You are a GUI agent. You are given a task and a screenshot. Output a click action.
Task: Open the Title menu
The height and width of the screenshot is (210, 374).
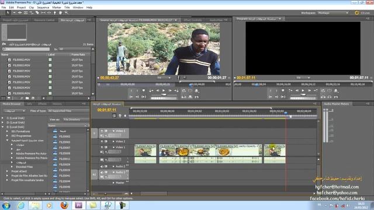67,8
